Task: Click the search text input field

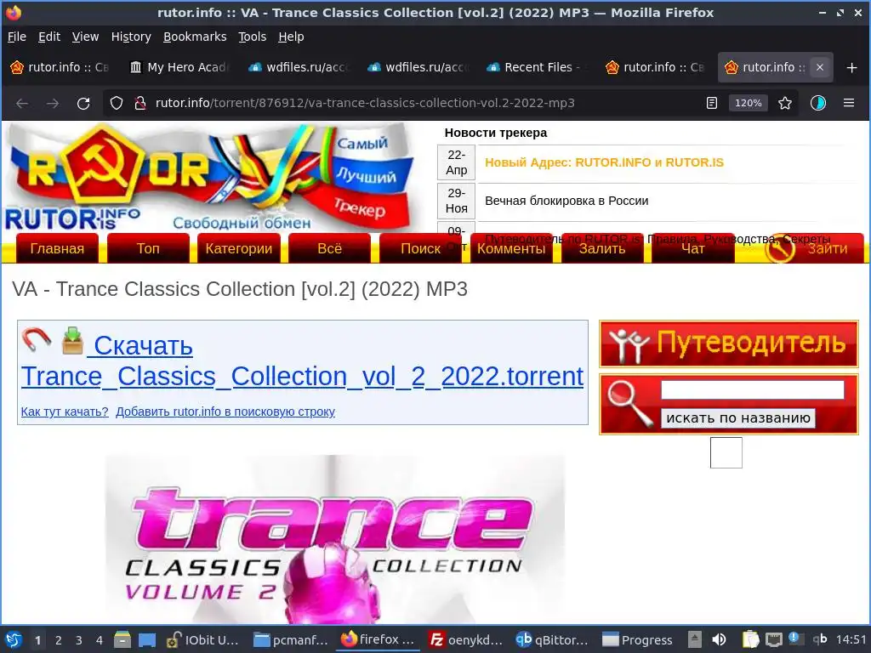Action: pos(752,389)
